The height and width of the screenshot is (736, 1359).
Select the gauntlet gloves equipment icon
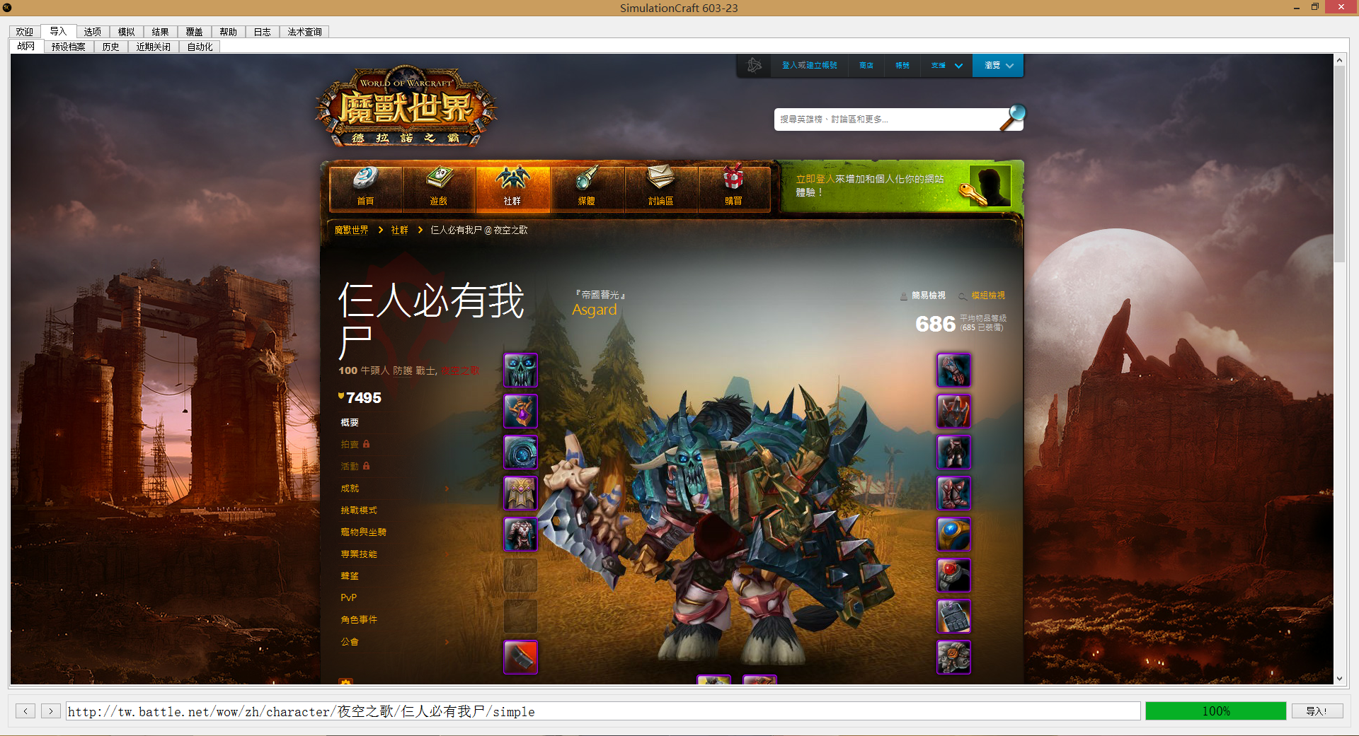point(953,370)
